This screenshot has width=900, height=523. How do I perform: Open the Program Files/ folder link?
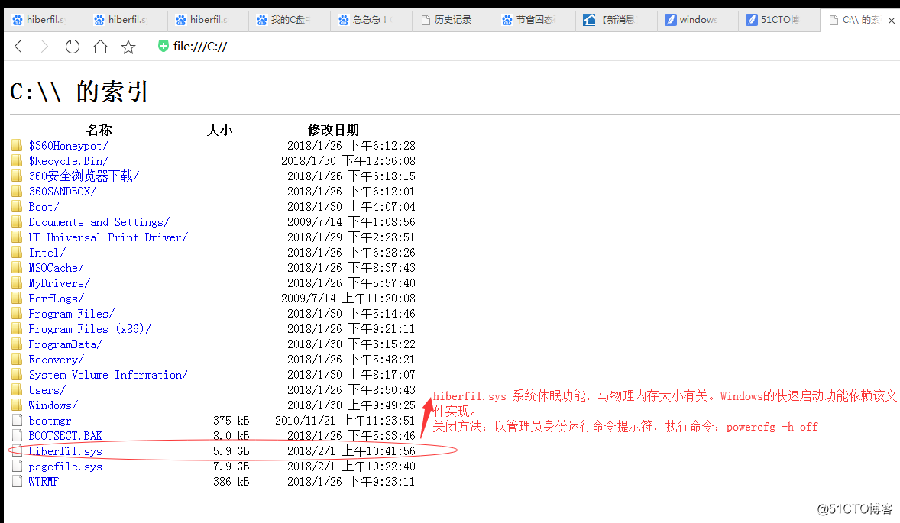(72, 314)
